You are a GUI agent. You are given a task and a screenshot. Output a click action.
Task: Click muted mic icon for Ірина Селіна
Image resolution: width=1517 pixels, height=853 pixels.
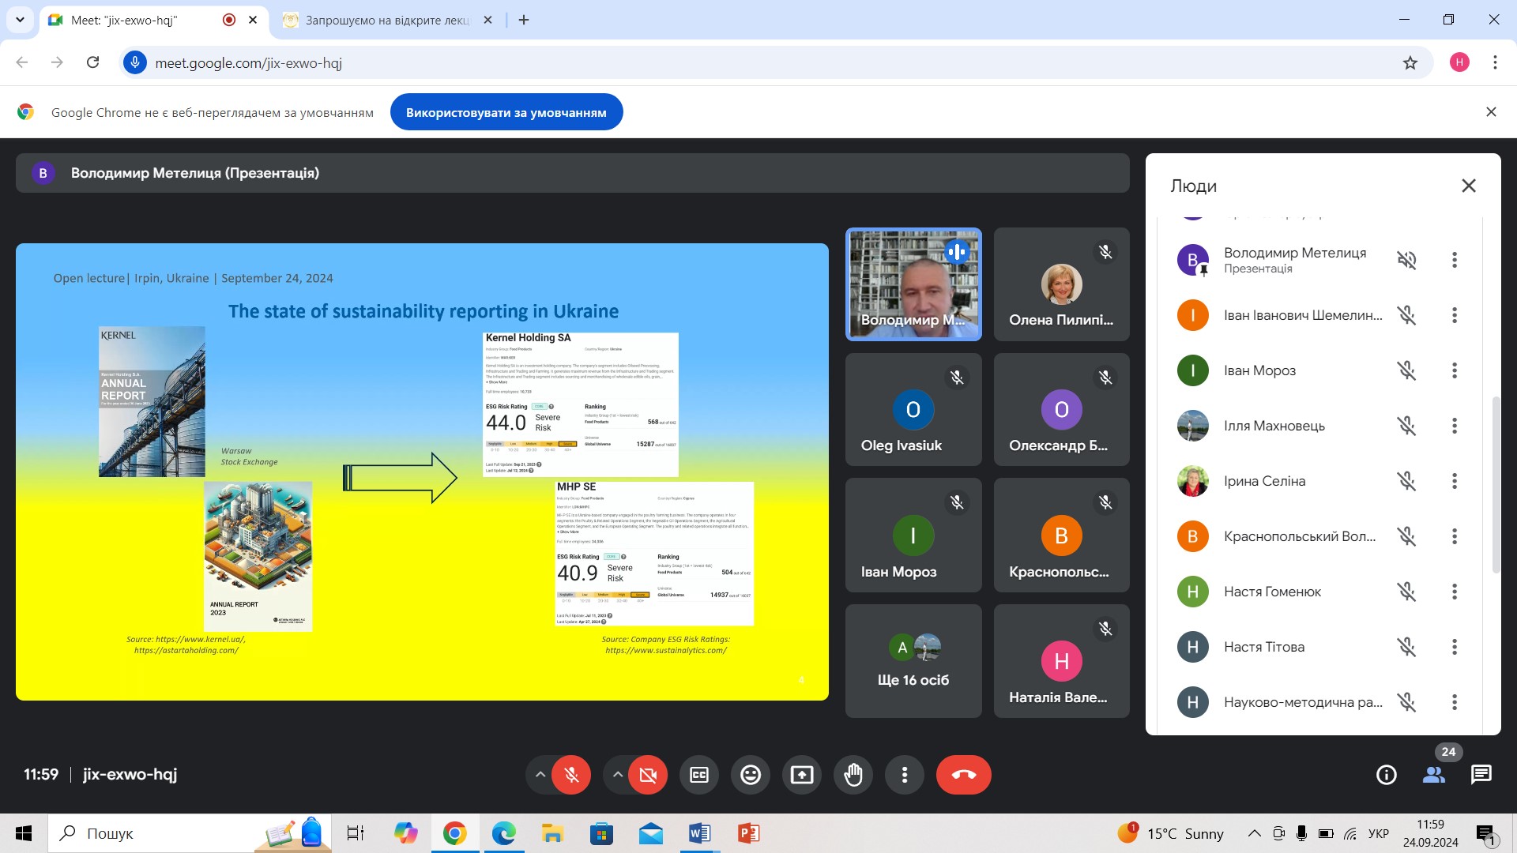[1406, 481]
